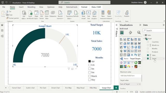166x93 pixels.
Task: Click Format painter button
Action: [12, 18]
